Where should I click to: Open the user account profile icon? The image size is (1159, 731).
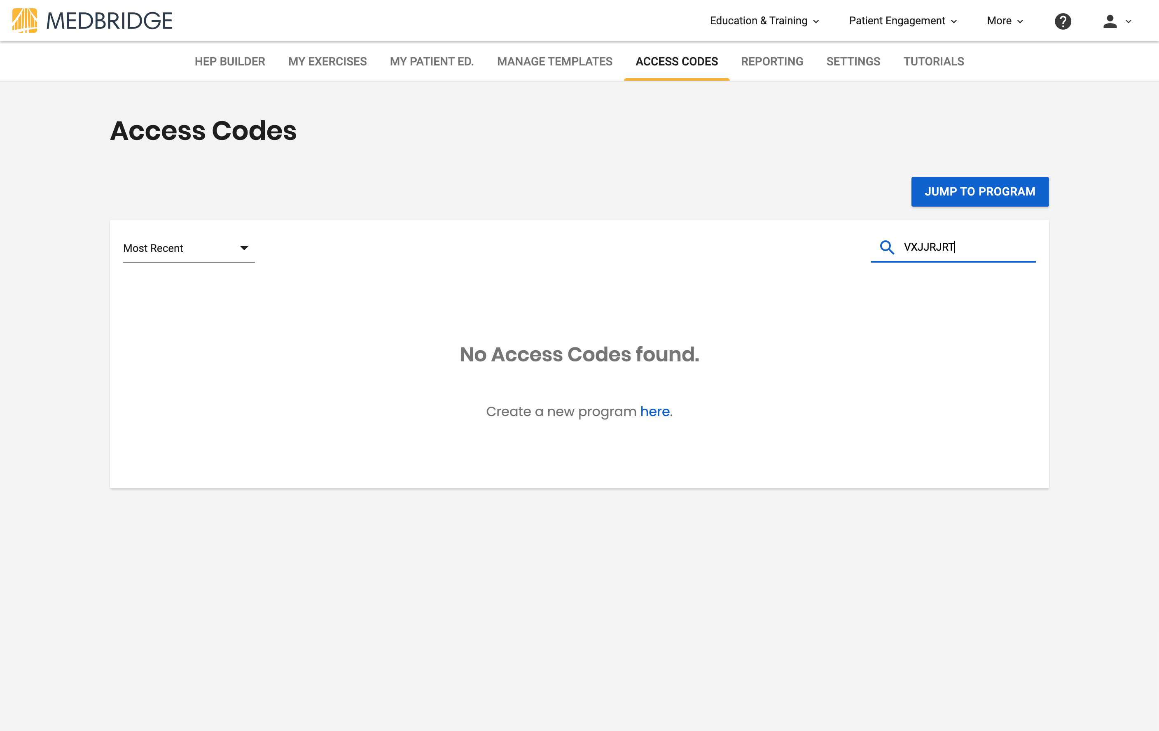tap(1110, 21)
